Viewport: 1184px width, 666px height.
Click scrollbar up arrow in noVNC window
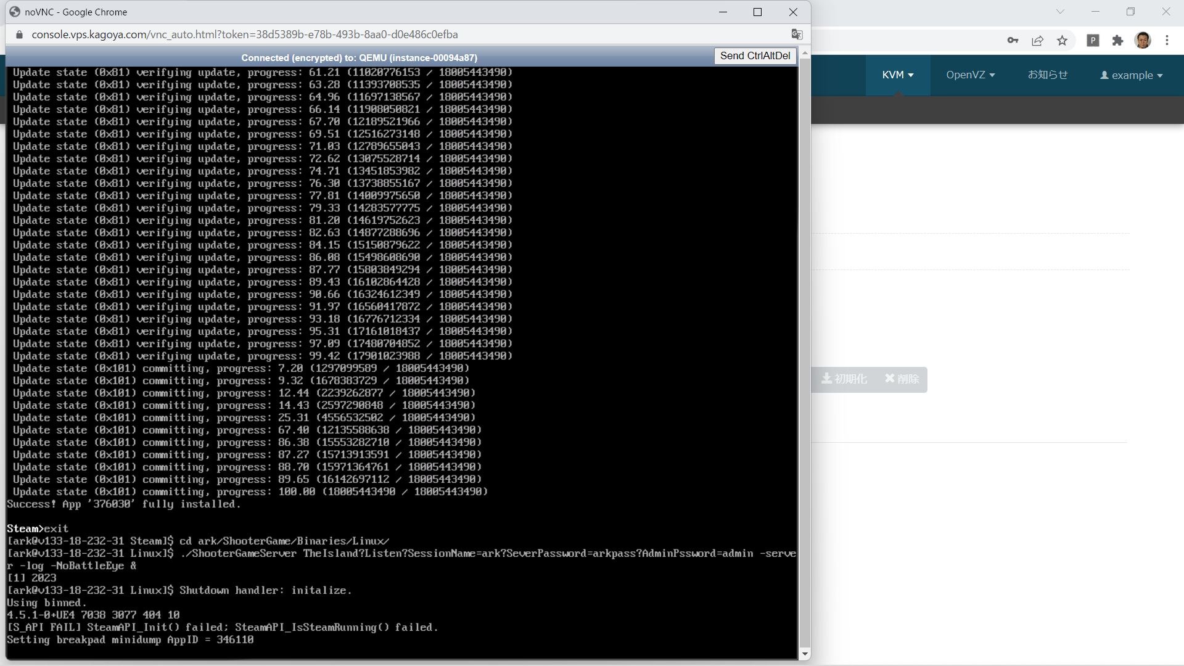tap(804, 54)
